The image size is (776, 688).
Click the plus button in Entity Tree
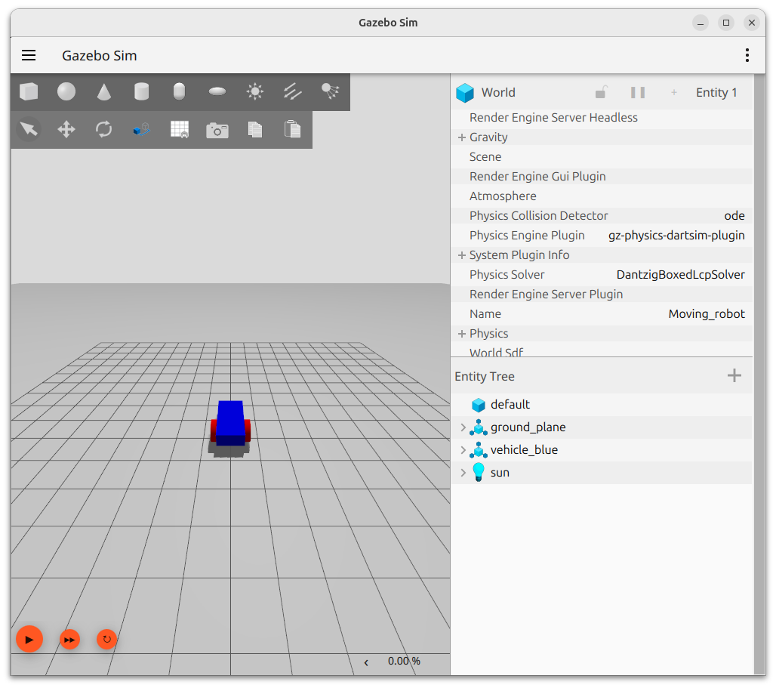734,376
